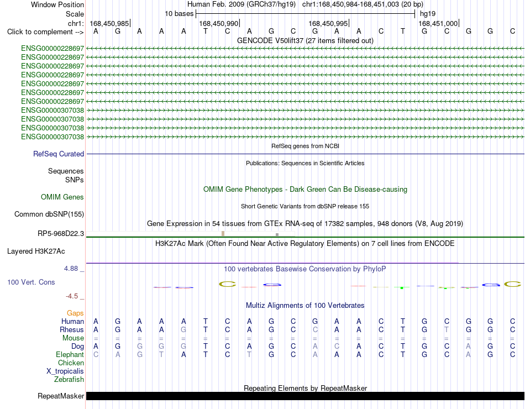Image resolution: width=525 pixels, height=409 pixels.
Task: Click the 'Elephant' alignment row label
Action: pyautogui.click(x=70, y=354)
